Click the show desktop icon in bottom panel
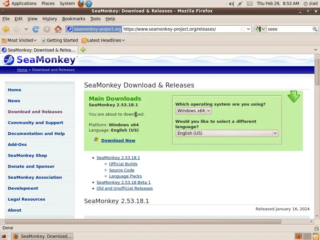 (4, 236)
